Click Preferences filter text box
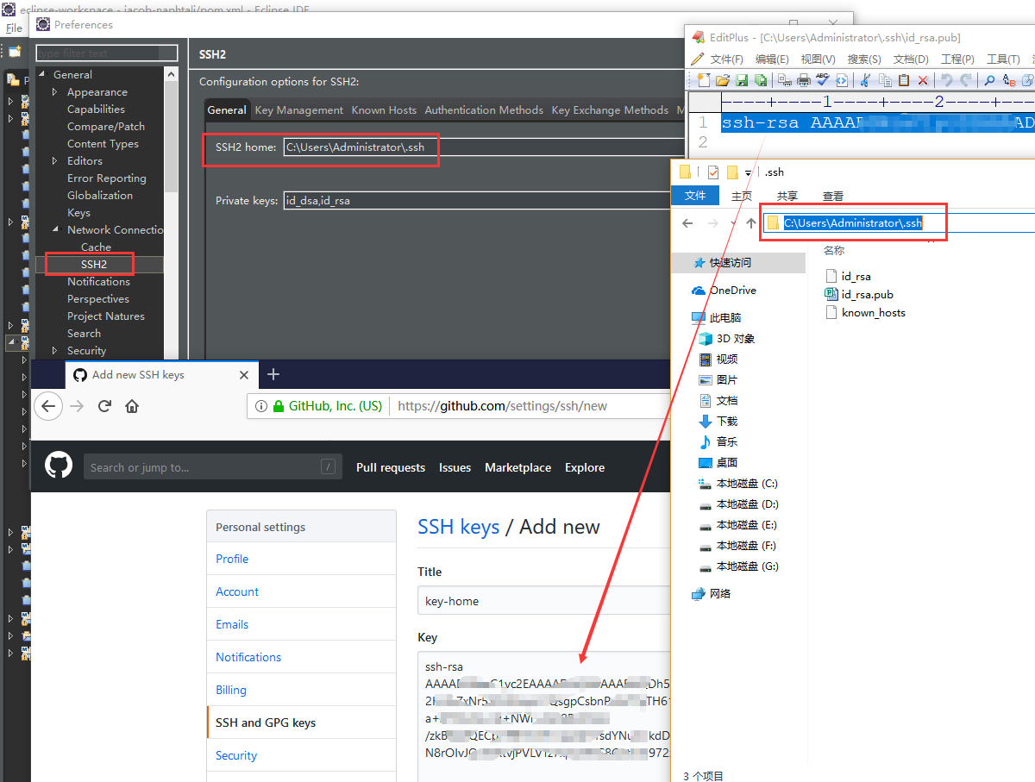 coord(106,53)
